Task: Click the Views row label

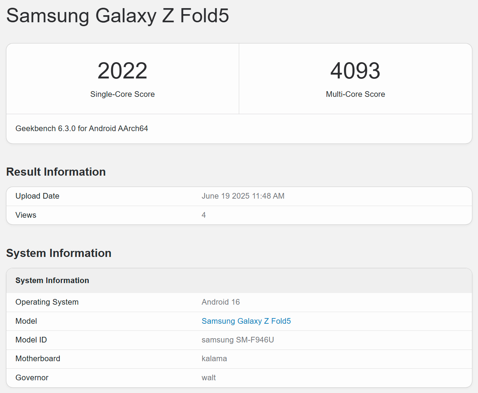Action: tap(26, 215)
